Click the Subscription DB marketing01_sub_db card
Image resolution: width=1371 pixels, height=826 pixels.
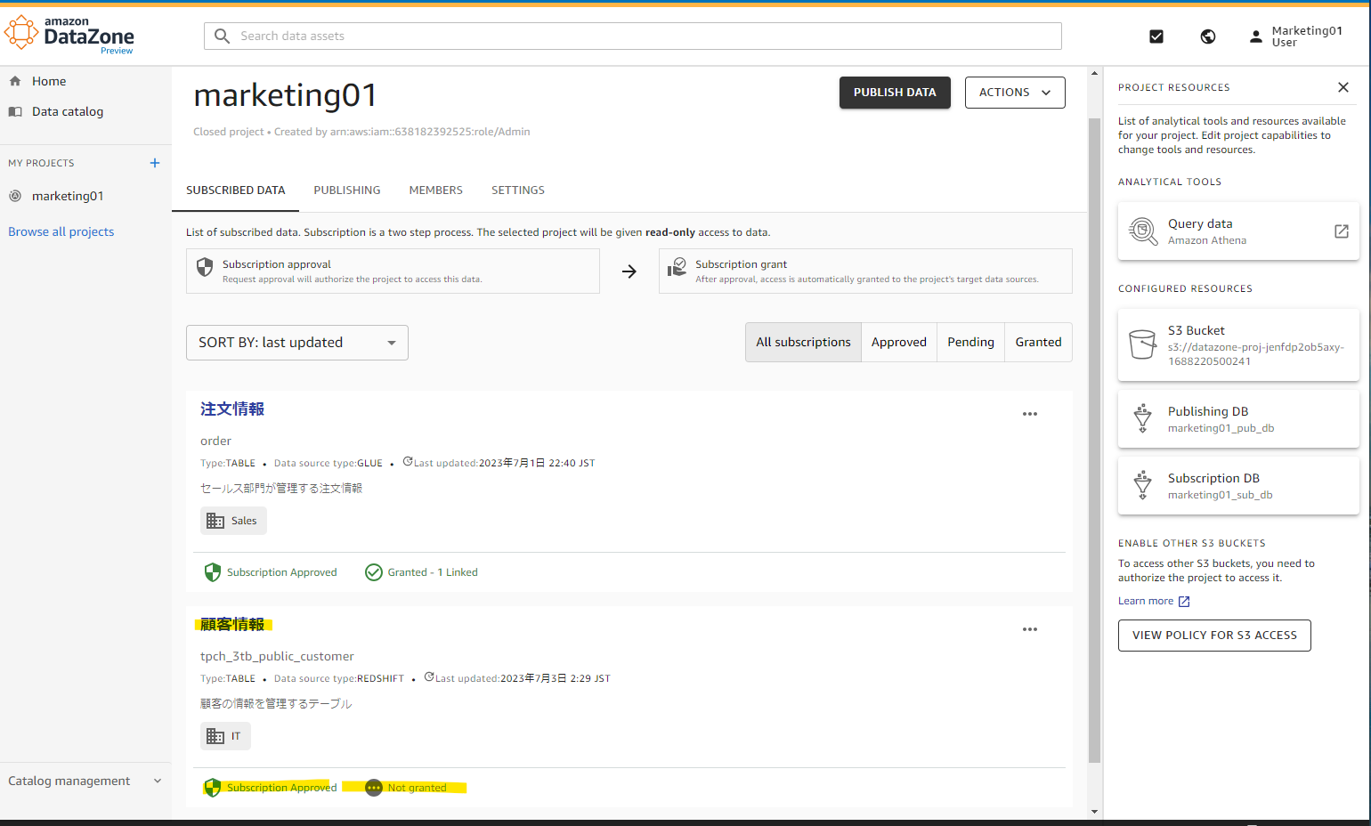pos(1238,486)
